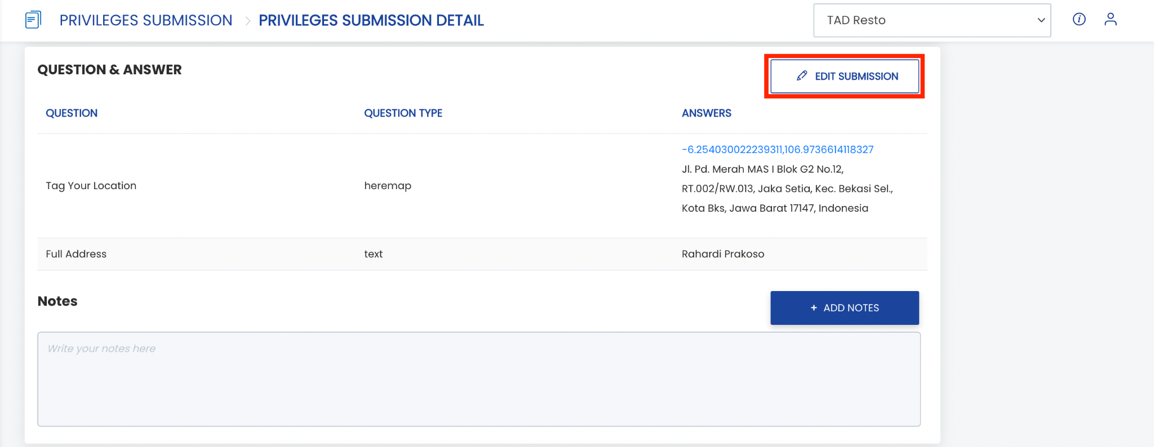This screenshot has width=1154, height=447.
Task: Open the user profile icon
Action: tap(1111, 19)
